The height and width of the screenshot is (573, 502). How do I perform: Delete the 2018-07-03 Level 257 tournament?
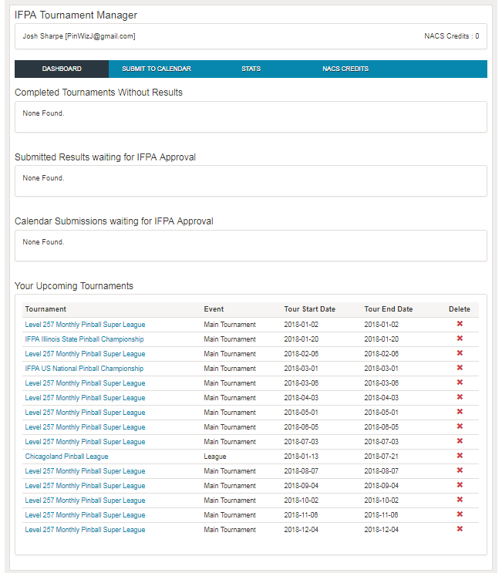(x=460, y=441)
